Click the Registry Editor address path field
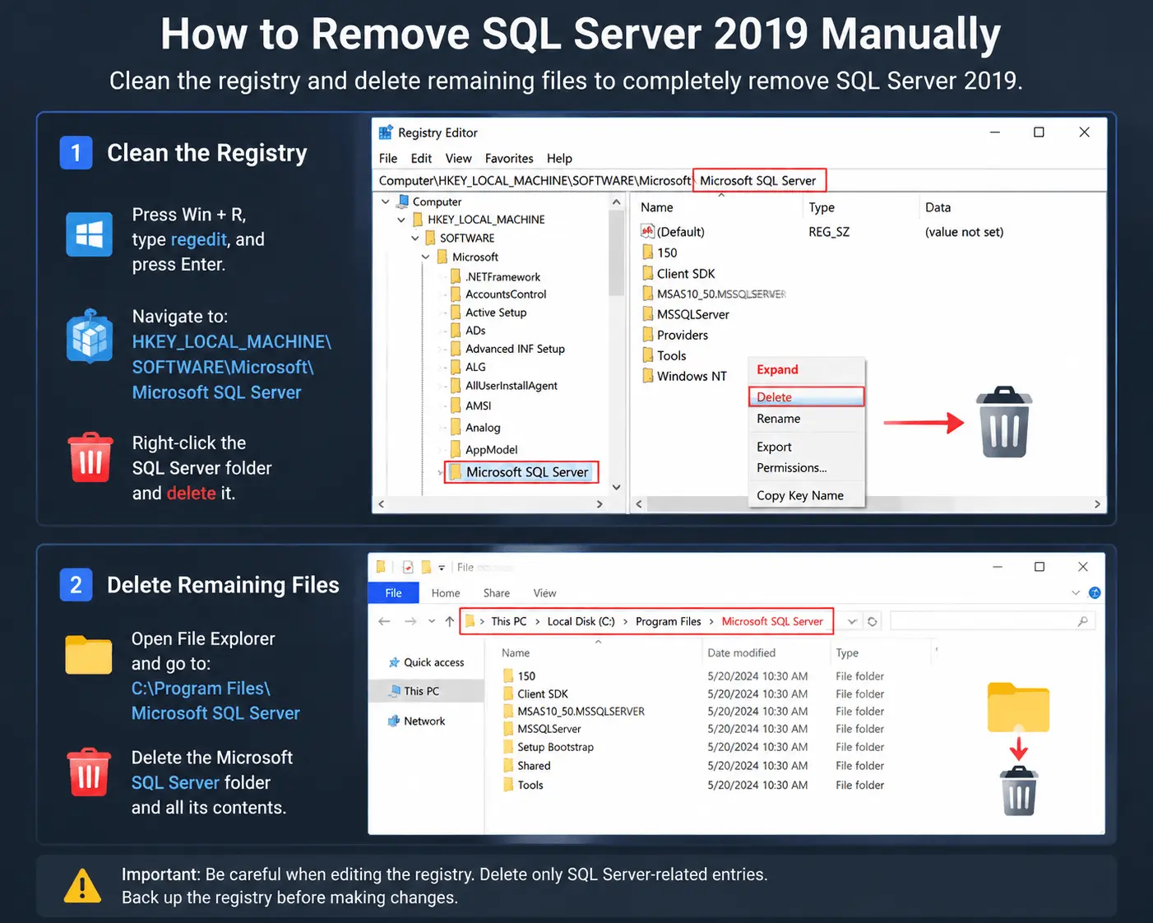The image size is (1153, 923). [x=740, y=180]
